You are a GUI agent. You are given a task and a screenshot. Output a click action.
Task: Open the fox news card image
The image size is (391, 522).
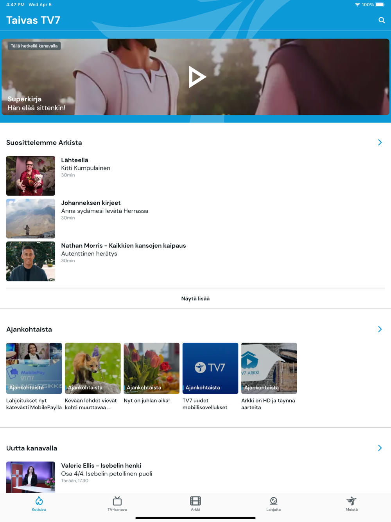pyautogui.click(x=93, y=368)
